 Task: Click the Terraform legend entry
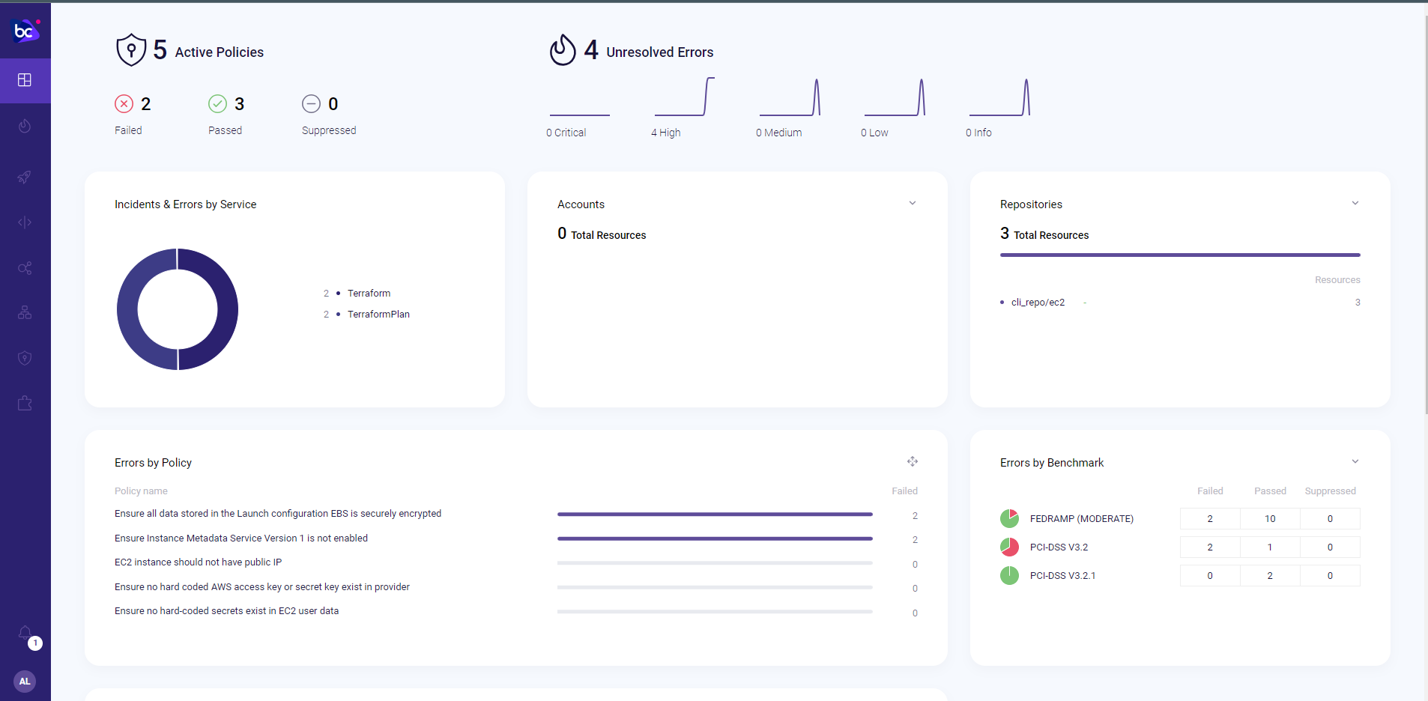pos(369,294)
